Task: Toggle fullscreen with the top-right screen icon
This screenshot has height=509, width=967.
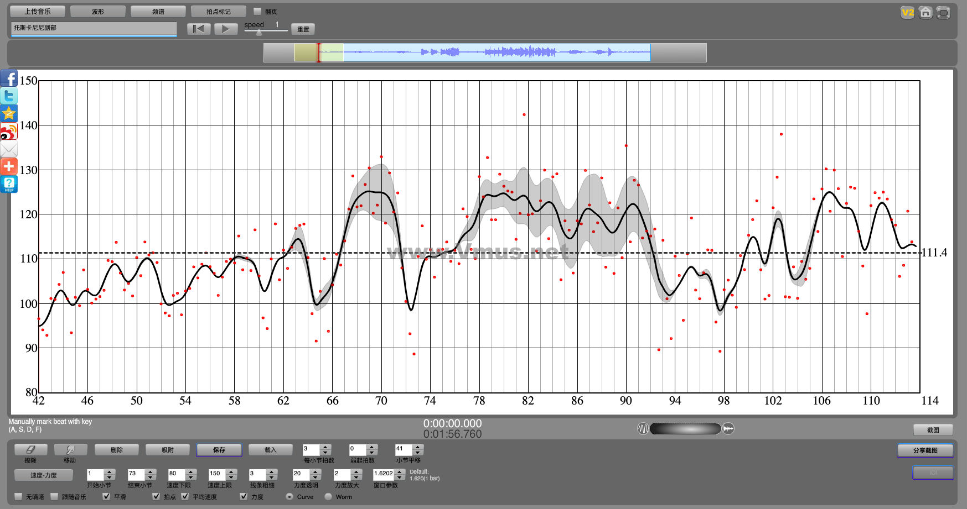Action: pyautogui.click(x=943, y=12)
